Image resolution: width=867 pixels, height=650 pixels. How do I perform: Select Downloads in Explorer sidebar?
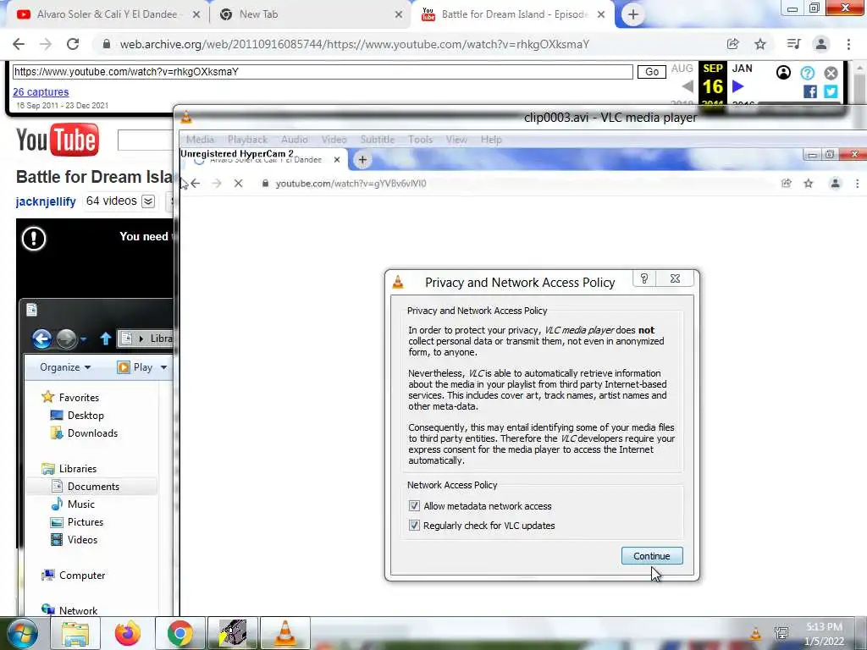click(x=92, y=432)
